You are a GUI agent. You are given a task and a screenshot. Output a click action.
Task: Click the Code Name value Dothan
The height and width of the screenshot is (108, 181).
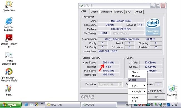tap(110, 25)
